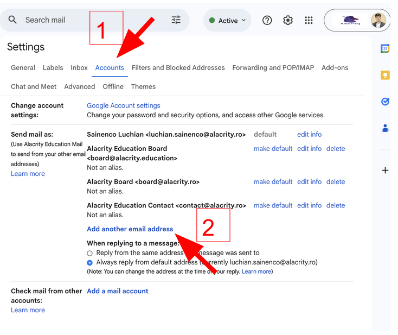
Task: Switch to the Accounts tab
Action: 110,68
